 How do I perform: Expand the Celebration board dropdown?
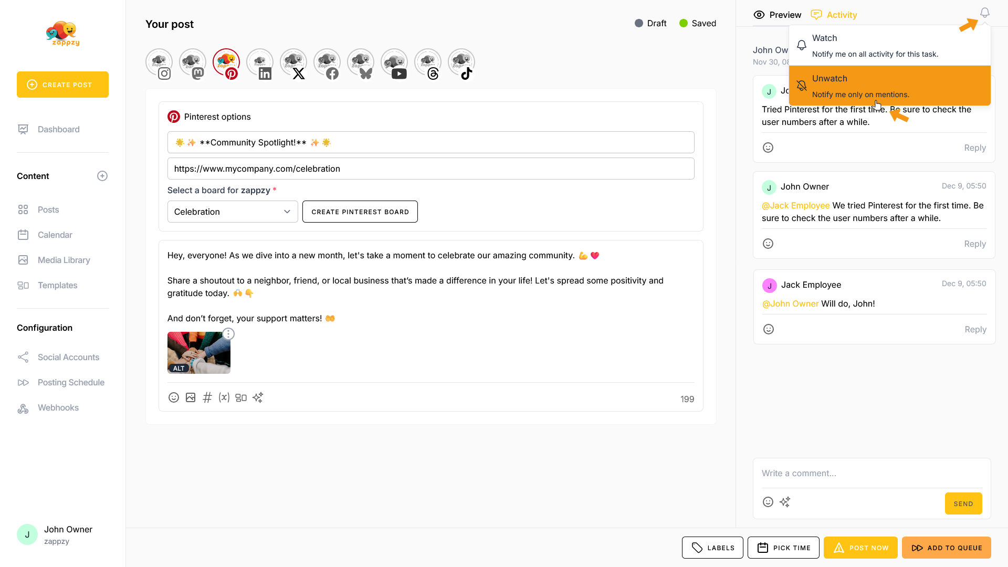pyautogui.click(x=233, y=212)
